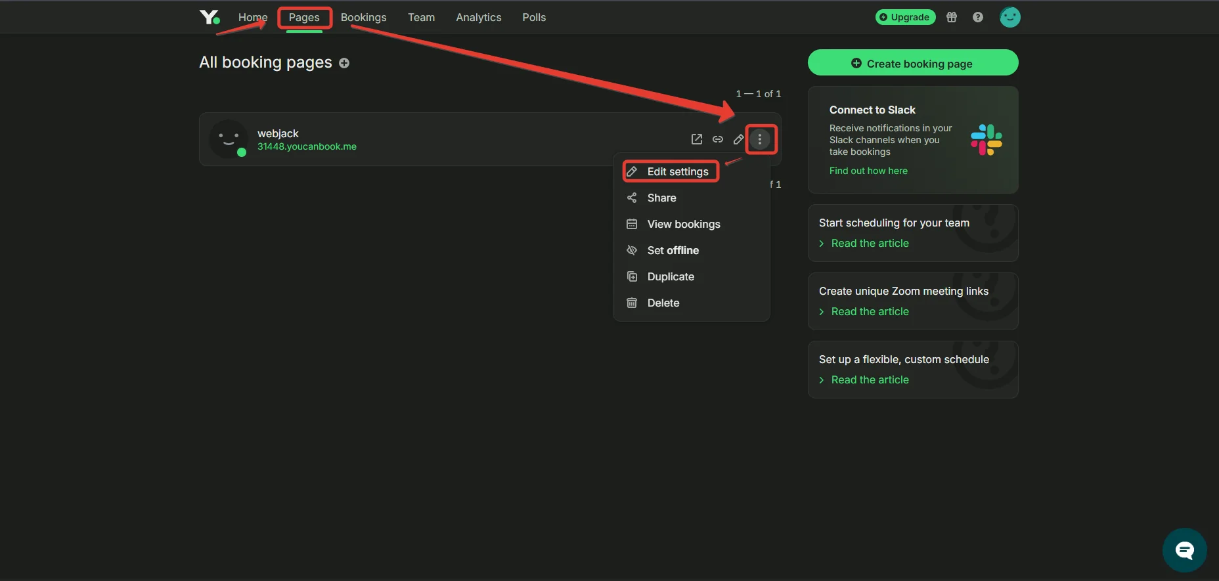Viewport: 1219px width, 581px height.
Task: Open the live chat widget
Action: click(x=1185, y=550)
